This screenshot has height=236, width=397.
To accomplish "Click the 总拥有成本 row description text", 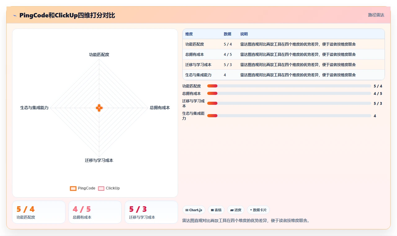I will [298, 55].
